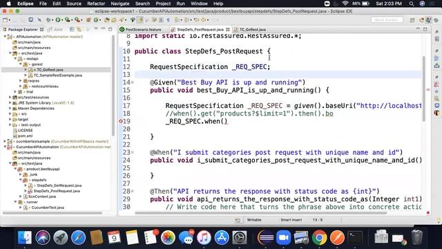Collapse the stepdefs package node
Viewport: 442px width, 249px height.
click(x=20, y=180)
